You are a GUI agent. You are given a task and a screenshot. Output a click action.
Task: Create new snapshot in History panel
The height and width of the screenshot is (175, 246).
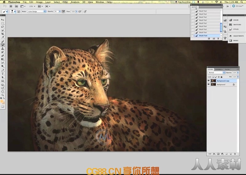click(213, 39)
